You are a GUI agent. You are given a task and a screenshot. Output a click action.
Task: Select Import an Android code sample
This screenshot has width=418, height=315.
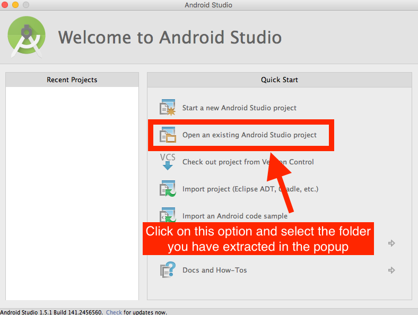(x=234, y=216)
